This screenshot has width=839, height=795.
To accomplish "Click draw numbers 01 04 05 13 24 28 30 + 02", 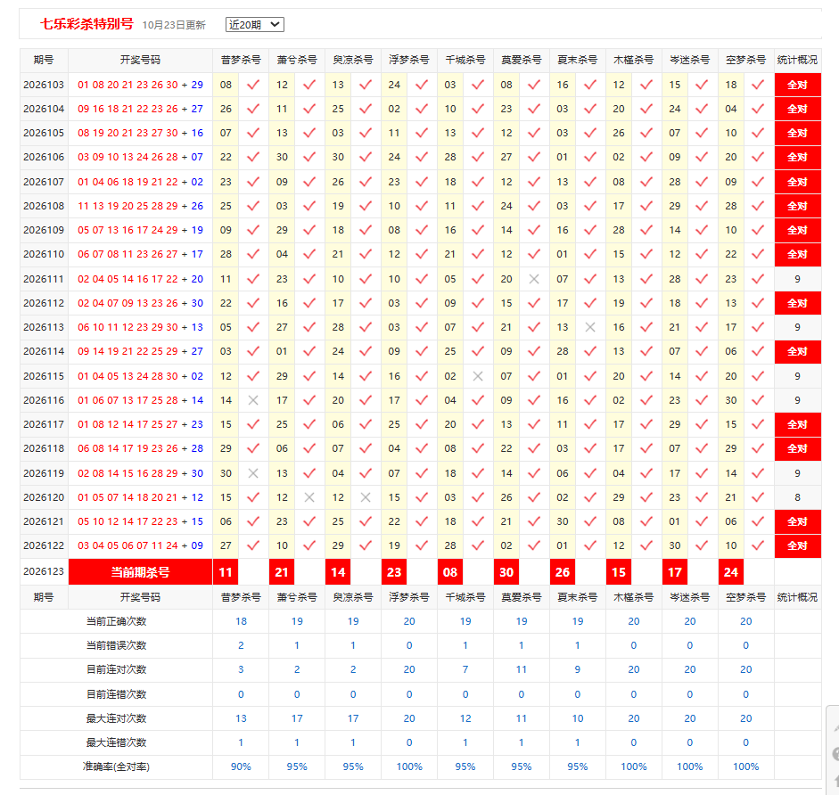I will coord(140,376).
